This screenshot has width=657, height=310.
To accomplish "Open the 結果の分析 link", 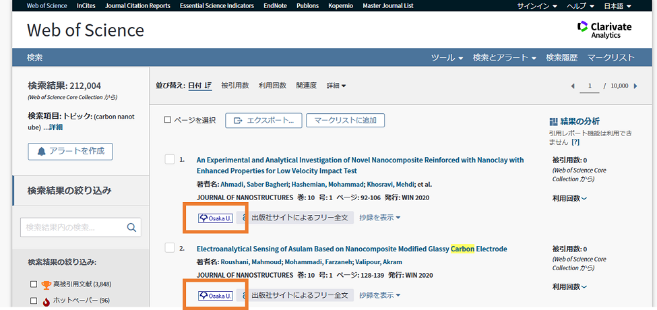I will [x=580, y=121].
